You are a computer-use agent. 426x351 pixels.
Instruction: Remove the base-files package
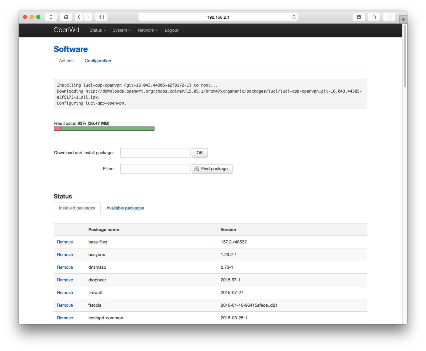pyautogui.click(x=65, y=242)
